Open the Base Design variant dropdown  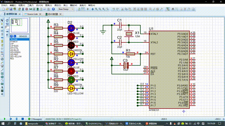tap(66, 9)
